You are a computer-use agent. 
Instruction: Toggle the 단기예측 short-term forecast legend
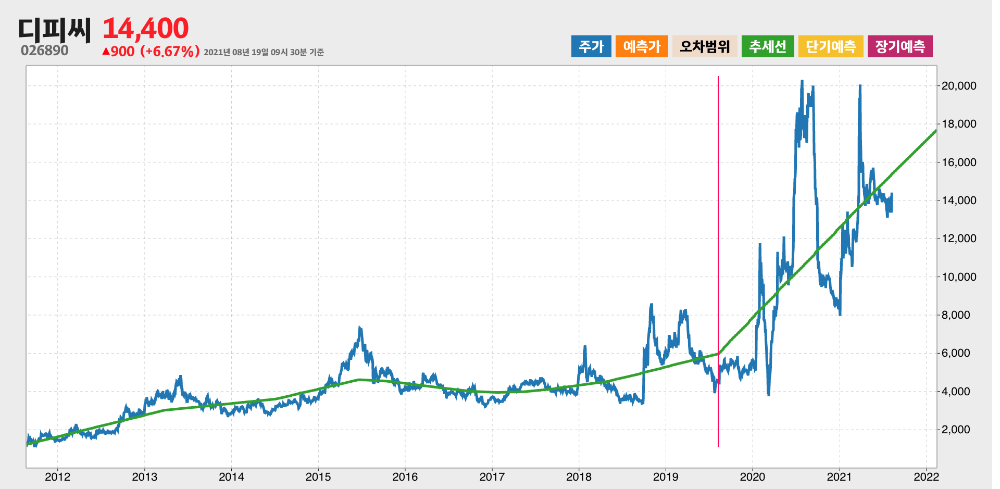pyautogui.click(x=831, y=46)
